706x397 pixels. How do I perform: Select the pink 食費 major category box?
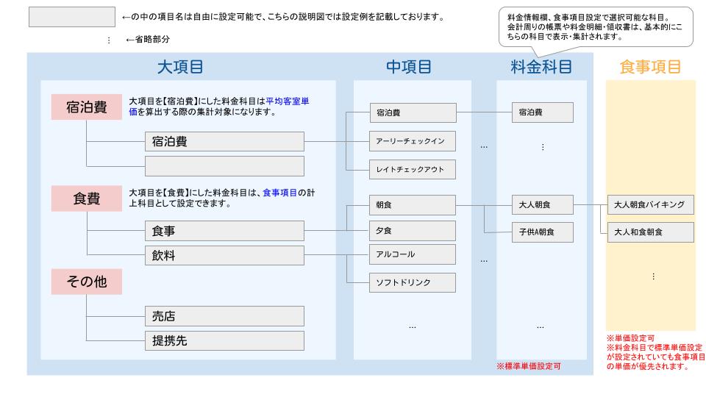click(87, 198)
